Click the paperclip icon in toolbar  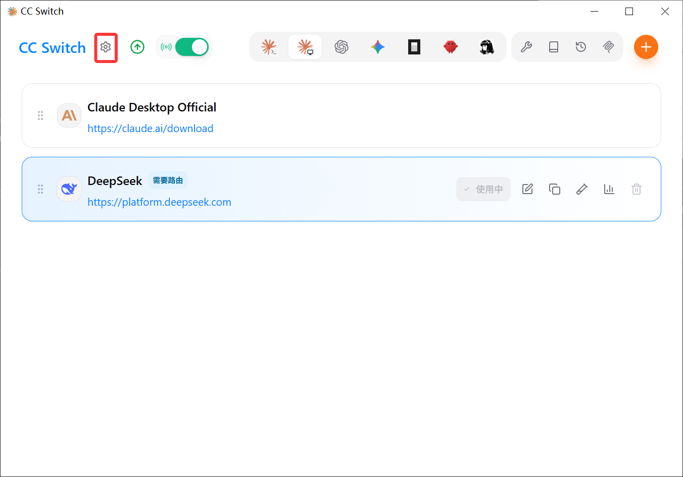[608, 47]
